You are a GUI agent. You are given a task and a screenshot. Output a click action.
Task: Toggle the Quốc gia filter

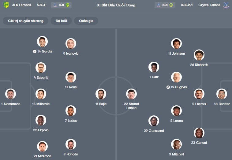[x=86, y=21]
